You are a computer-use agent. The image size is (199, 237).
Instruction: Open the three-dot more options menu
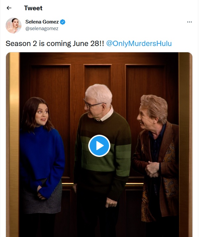(189, 22)
